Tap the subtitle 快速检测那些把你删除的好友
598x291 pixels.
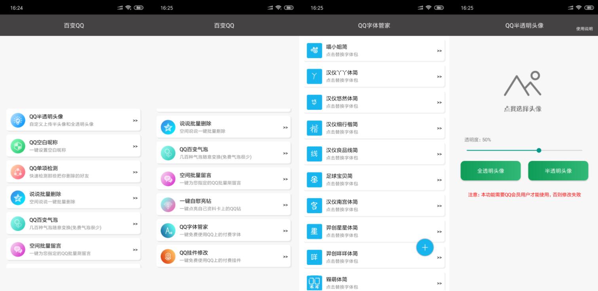59,176
